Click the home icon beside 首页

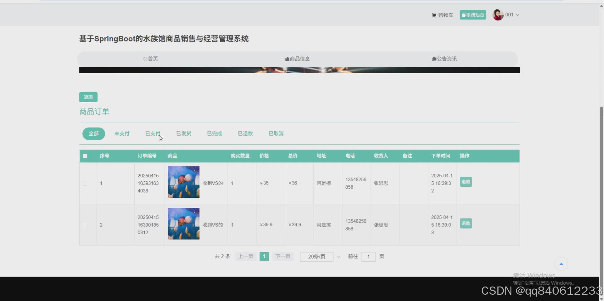pyautogui.click(x=145, y=59)
